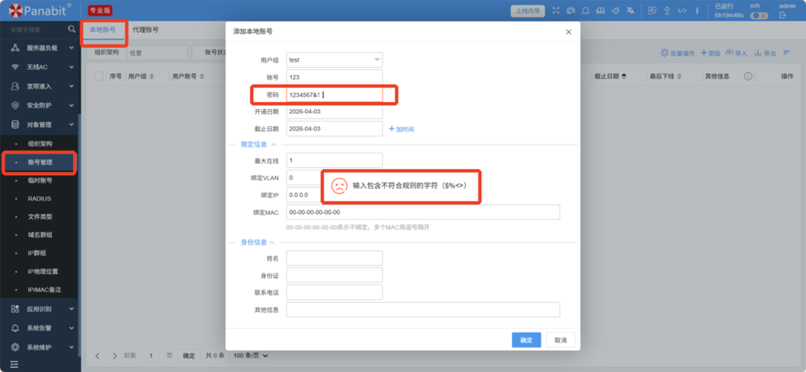Screen dimensions: 806x372
Task: Click the 开通日期 date field
Action: point(334,112)
